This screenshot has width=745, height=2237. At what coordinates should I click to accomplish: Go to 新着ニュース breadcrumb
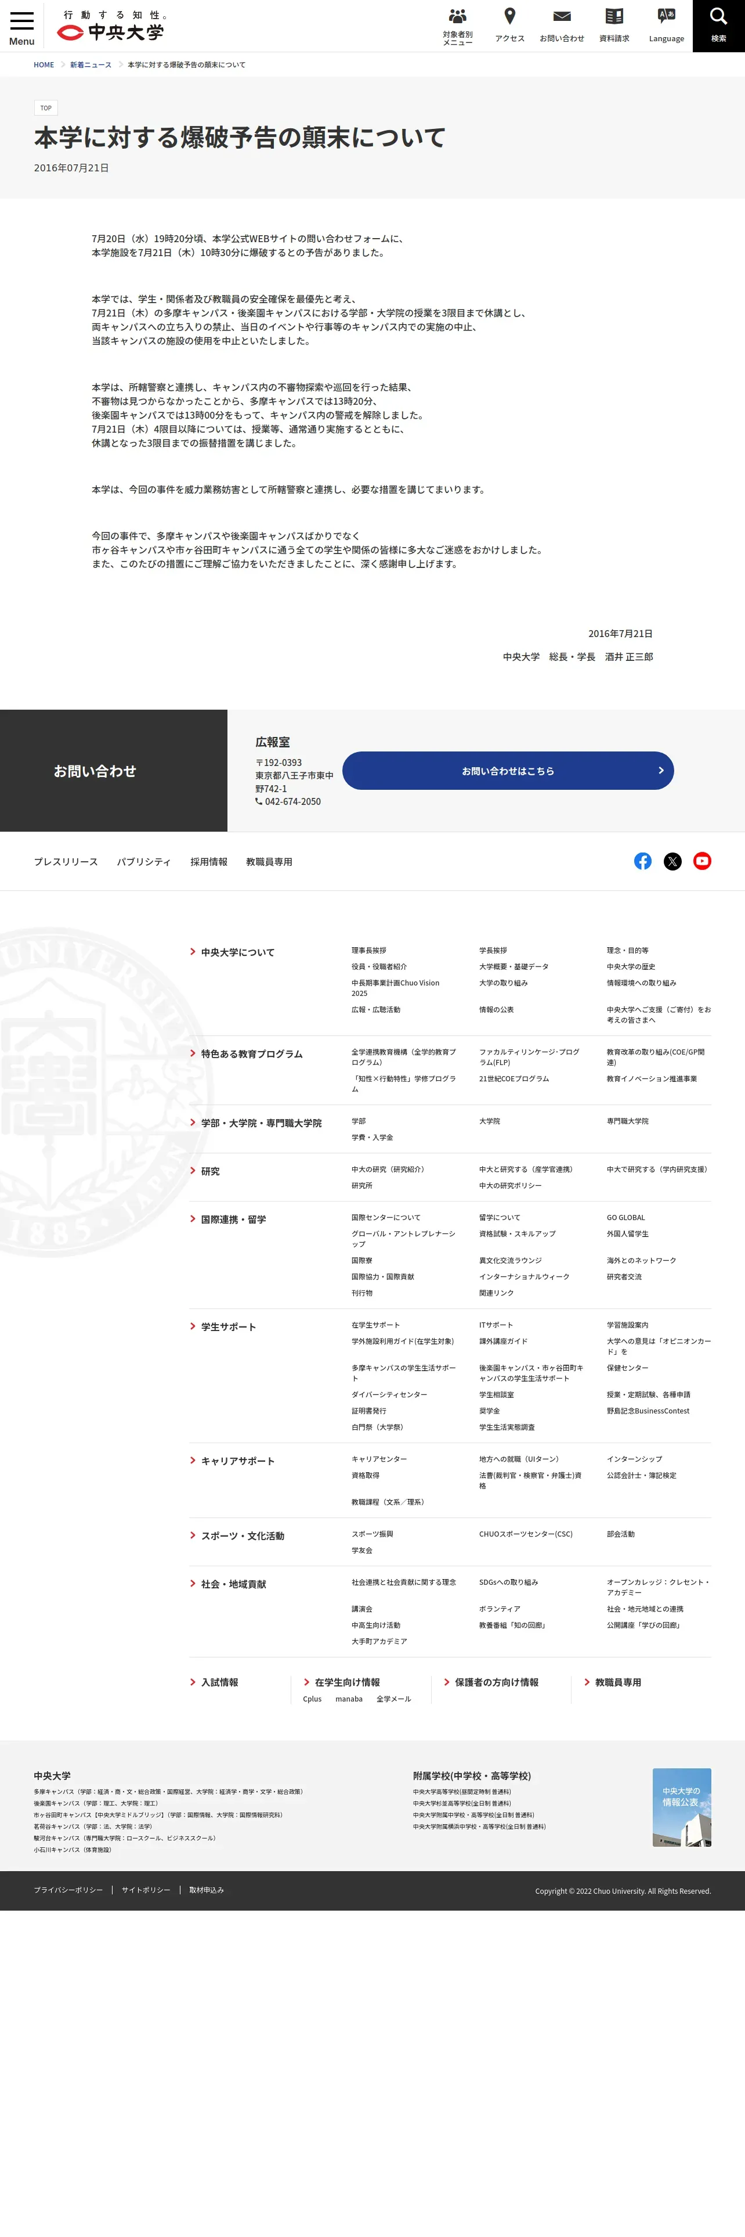[91, 65]
